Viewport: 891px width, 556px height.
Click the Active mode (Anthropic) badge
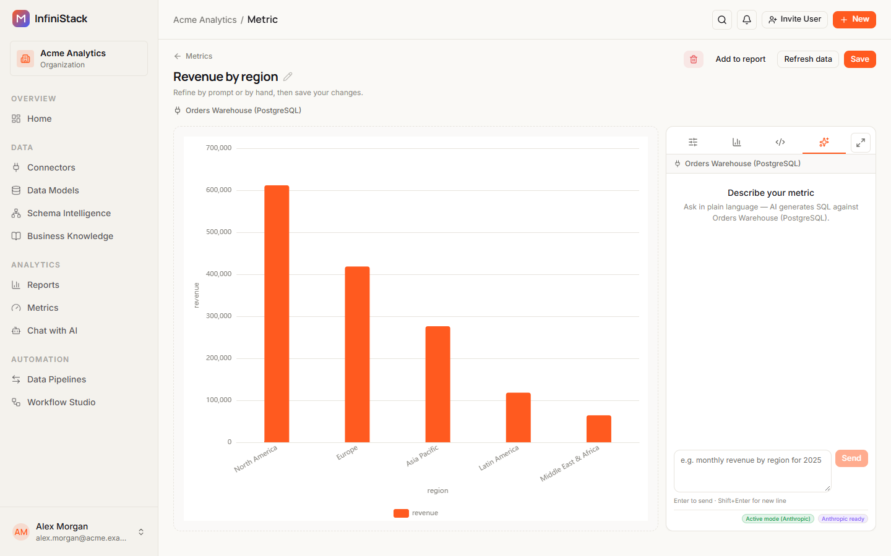778,519
